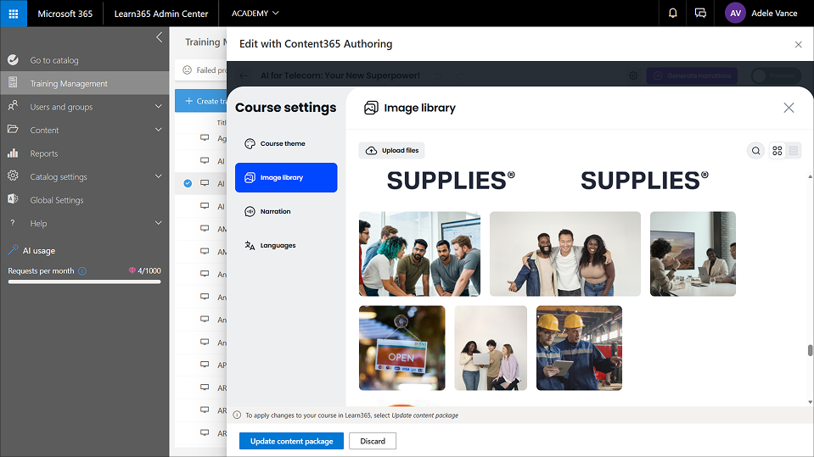Open the feedback chat icon
Image resolution: width=814 pixels, height=457 pixels.
(700, 14)
